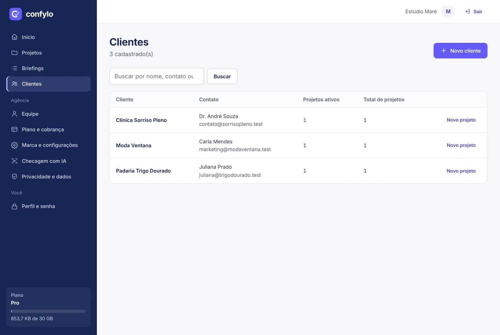Focus the client search input field

click(x=157, y=76)
